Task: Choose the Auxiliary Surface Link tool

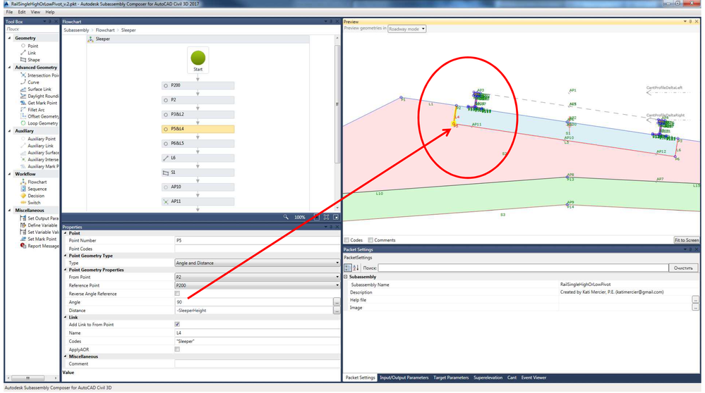Action: [39, 153]
